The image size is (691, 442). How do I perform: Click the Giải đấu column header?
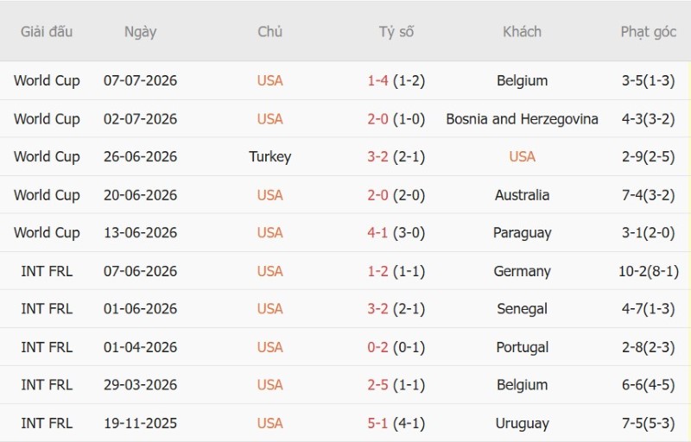(x=47, y=32)
